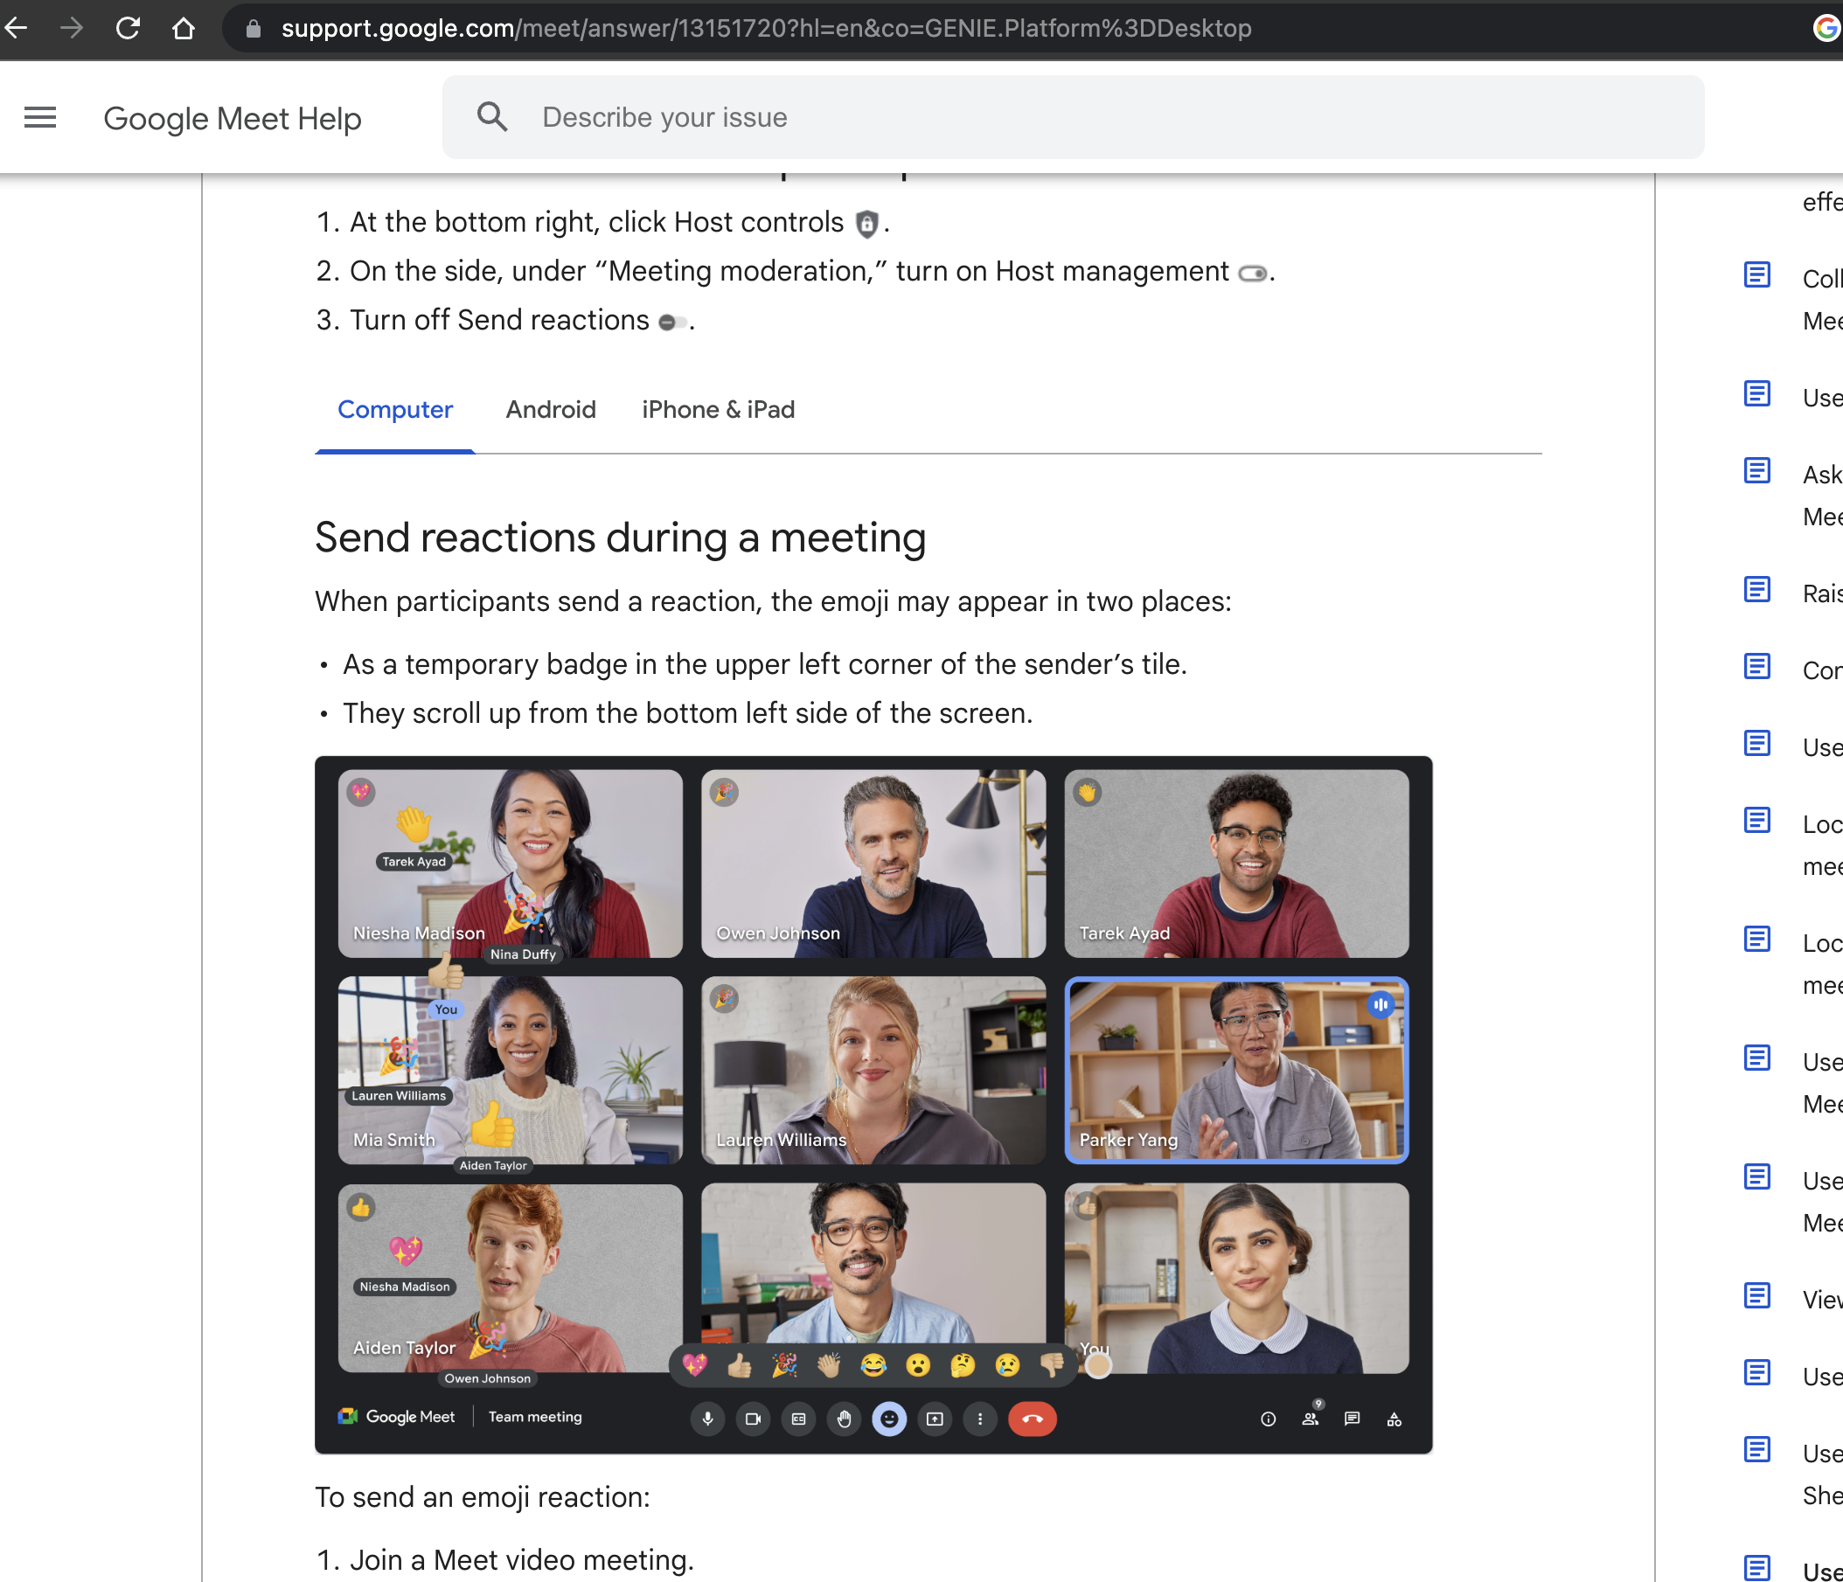This screenshot has width=1843, height=1582.
Task: Click the raise hand icon
Action: tap(843, 1419)
